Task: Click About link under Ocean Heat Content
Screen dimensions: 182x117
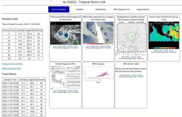Action: (172, 50)
